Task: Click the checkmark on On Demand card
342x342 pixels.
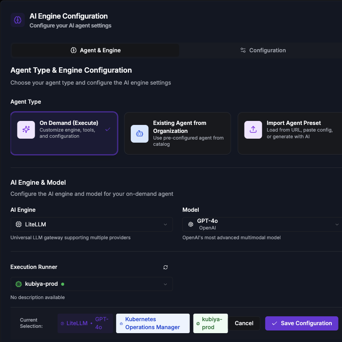Action: tap(108, 129)
